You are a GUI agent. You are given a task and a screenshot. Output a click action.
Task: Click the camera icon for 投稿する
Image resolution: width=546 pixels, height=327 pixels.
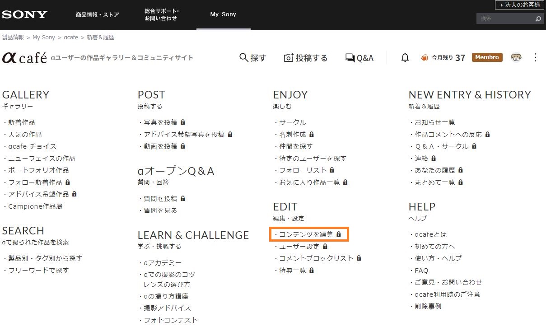point(289,58)
